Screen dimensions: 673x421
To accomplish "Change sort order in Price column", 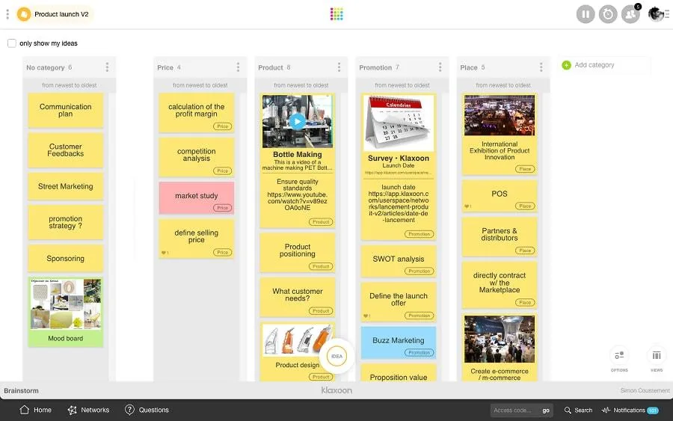I will tap(200, 85).
